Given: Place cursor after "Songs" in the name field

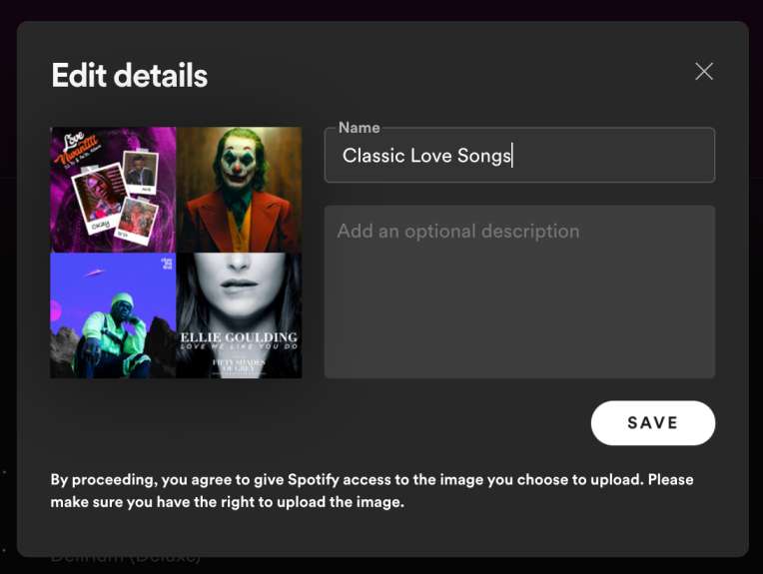Looking at the screenshot, I should (512, 156).
